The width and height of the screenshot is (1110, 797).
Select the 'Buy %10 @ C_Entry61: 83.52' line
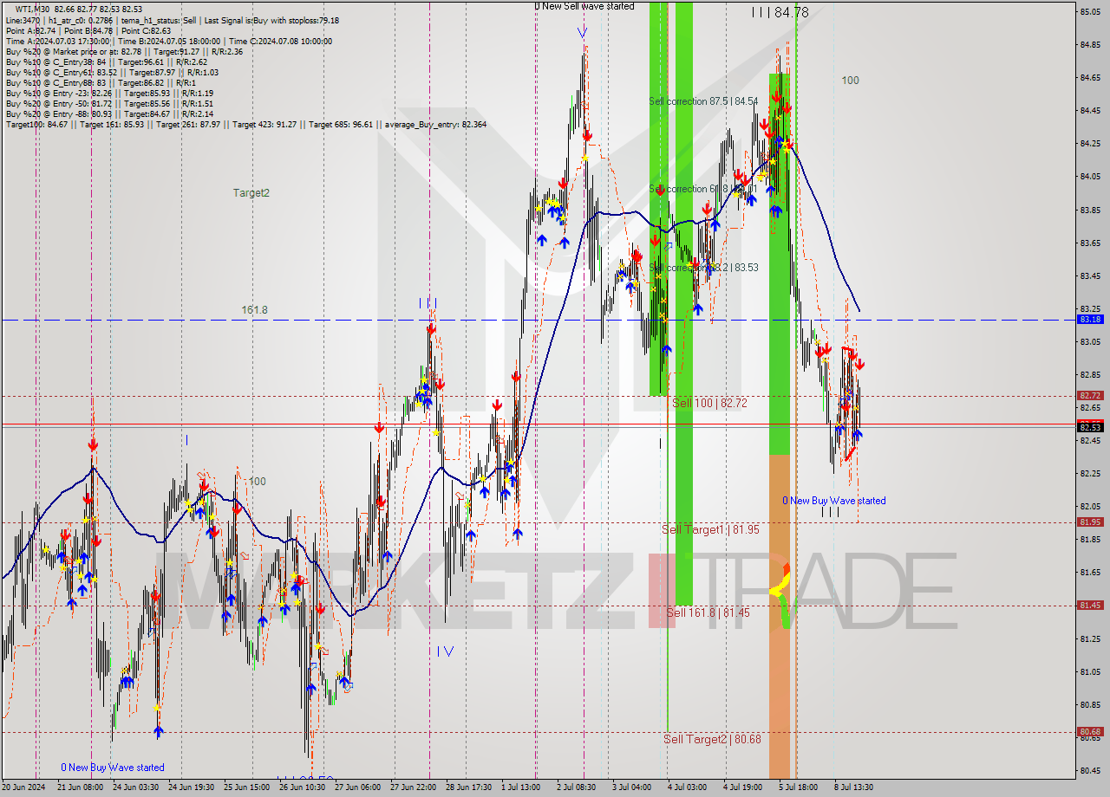tap(112, 73)
